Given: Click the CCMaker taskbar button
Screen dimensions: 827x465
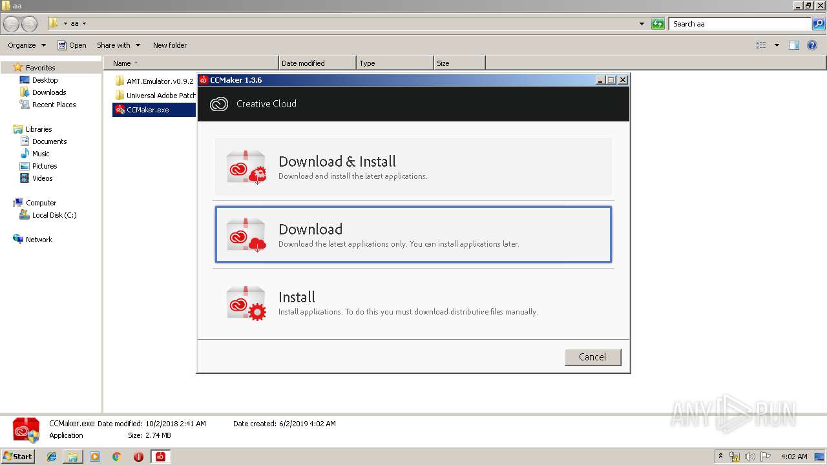Looking at the screenshot, I should (x=160, y=457).
